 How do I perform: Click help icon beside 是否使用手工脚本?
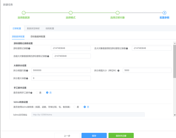pos(32,93)
